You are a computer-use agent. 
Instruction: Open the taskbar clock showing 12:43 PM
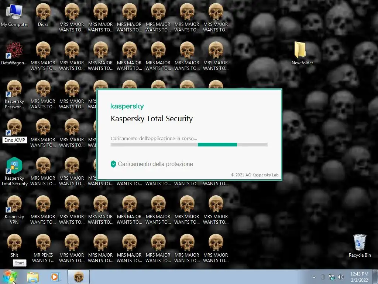click(x=359, y=277)
